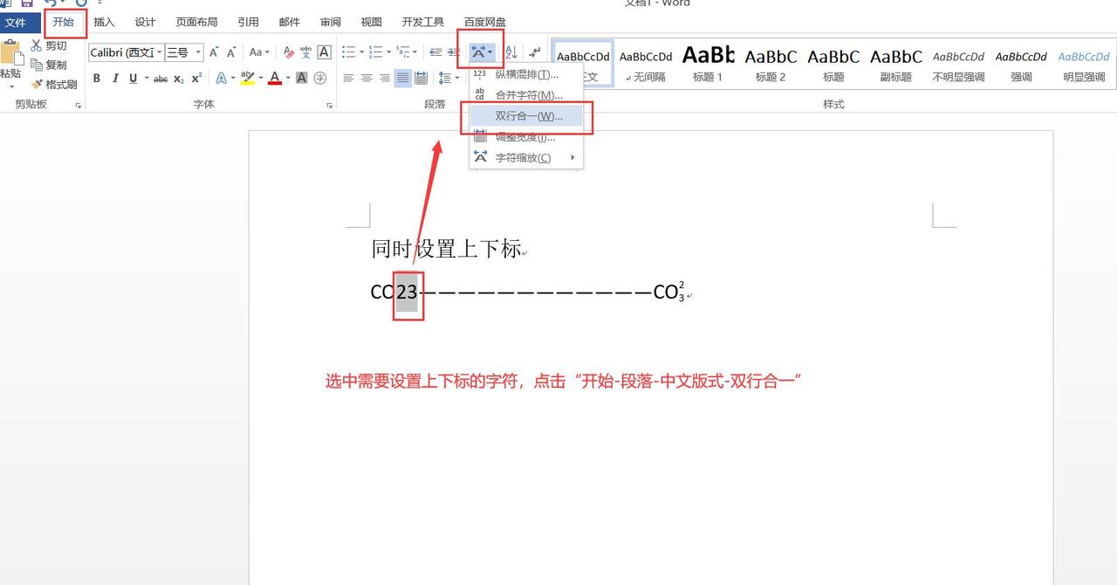Click the text highlight color icon

247,78
